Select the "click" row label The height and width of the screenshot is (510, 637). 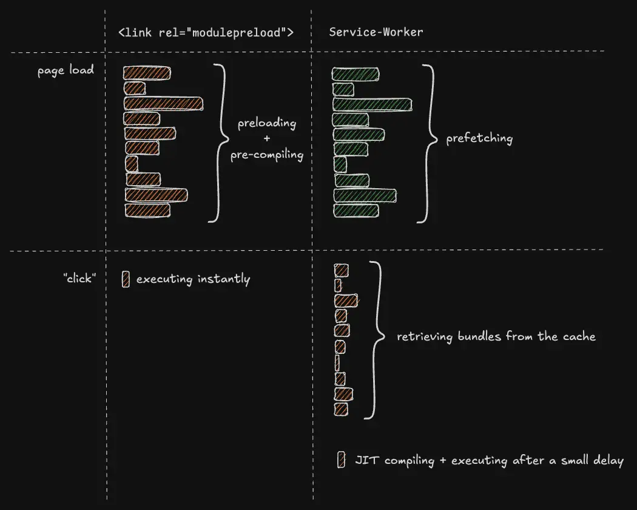pyautogui.click(x=79, y=279)
